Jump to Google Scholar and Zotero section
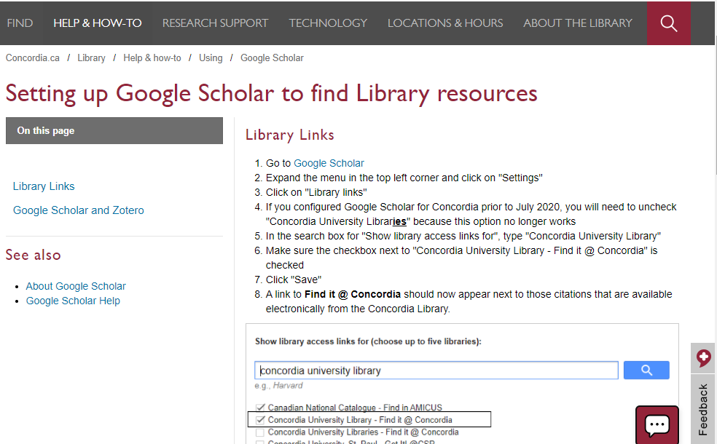Image resolution: width=717 pixels, height=444 pixels. pyautogui.click(x=78, y=210)
